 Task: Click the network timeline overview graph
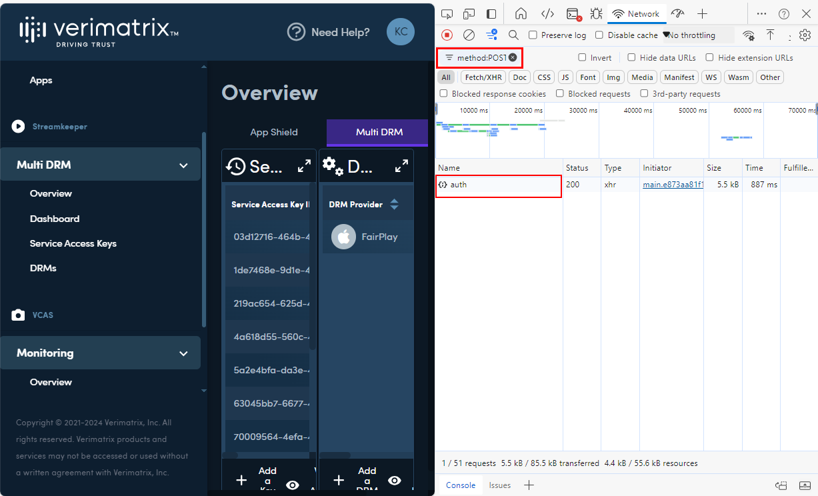(627, 131)
